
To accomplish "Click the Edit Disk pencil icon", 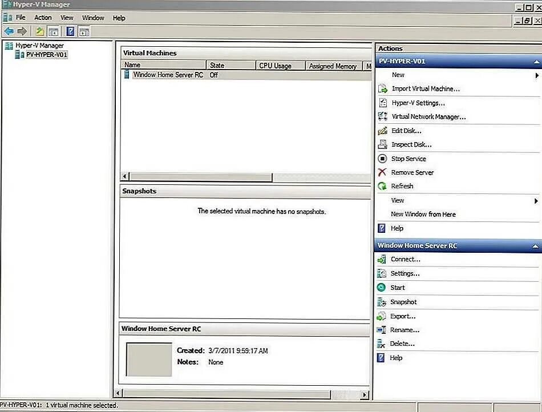I will 383,131.
